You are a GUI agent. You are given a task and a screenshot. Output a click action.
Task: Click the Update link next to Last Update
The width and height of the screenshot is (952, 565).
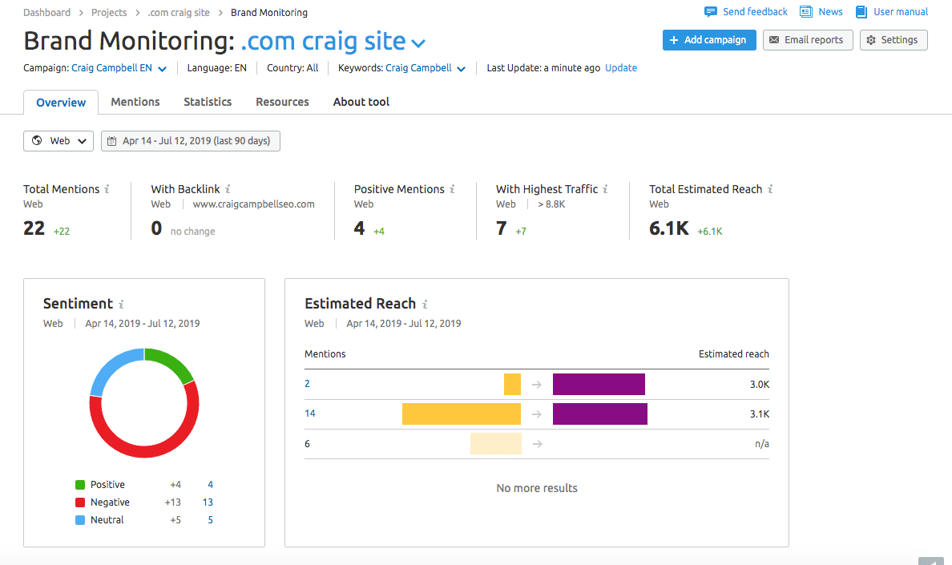[x=621, y=68]
